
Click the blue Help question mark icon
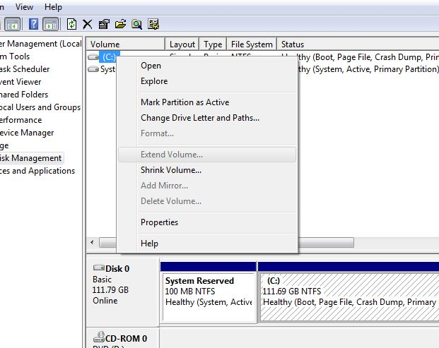click(33, 24)
